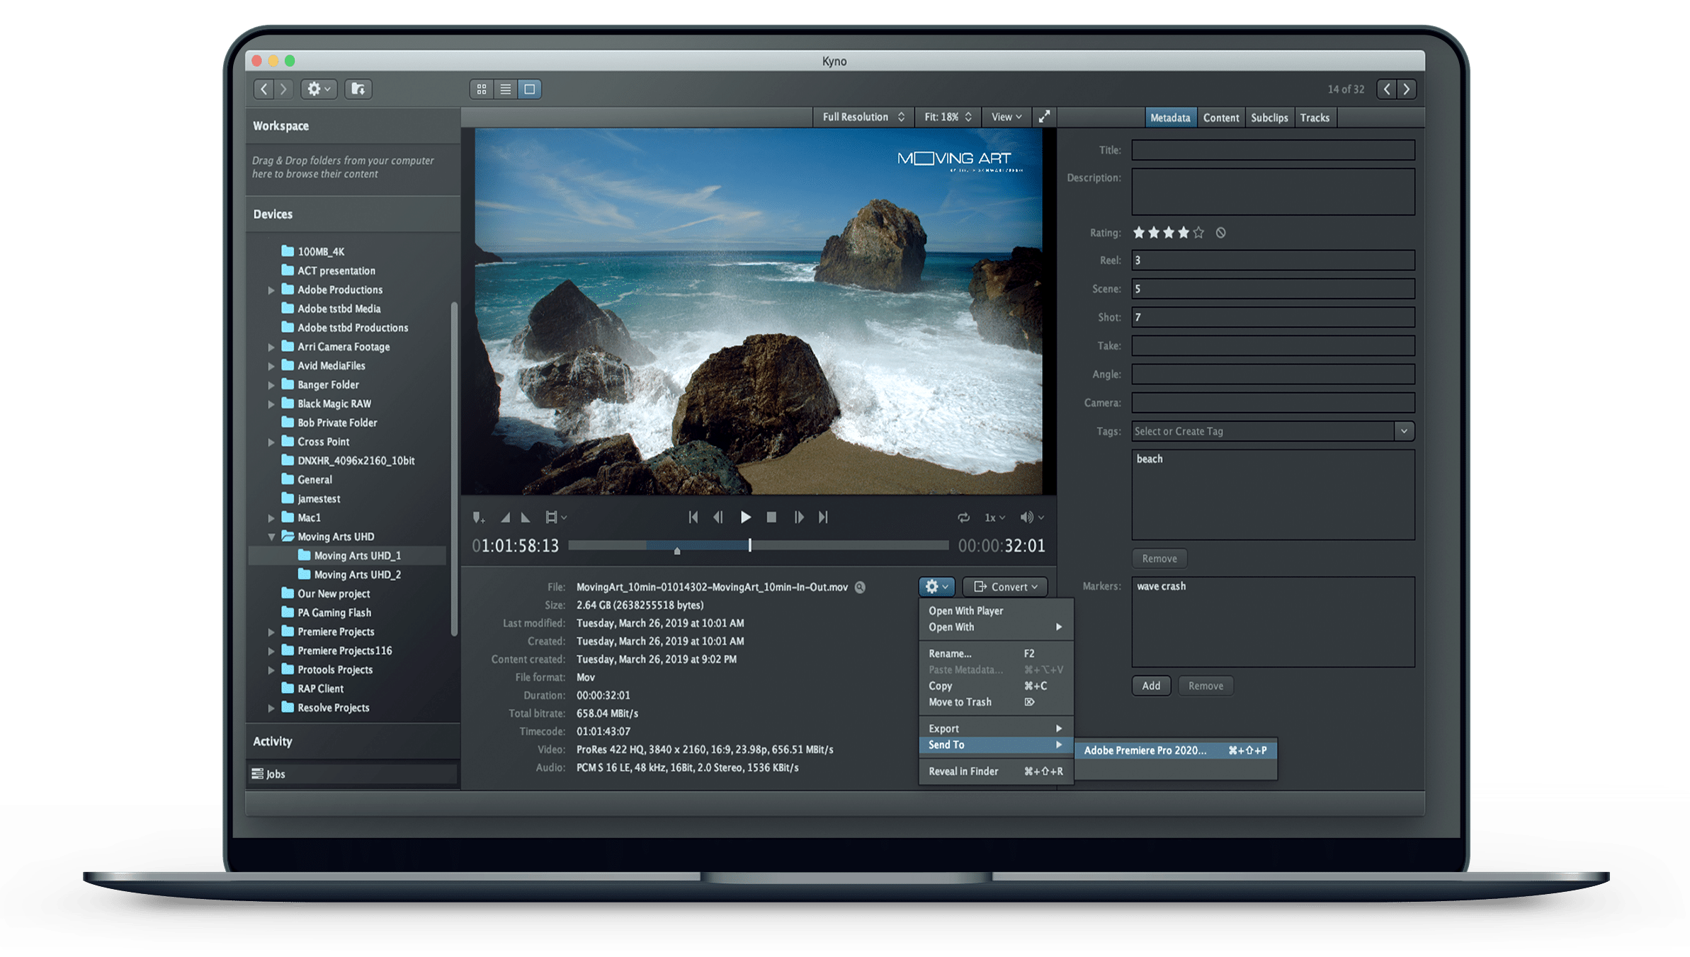Step one frame forward

(x=798, y=517)
